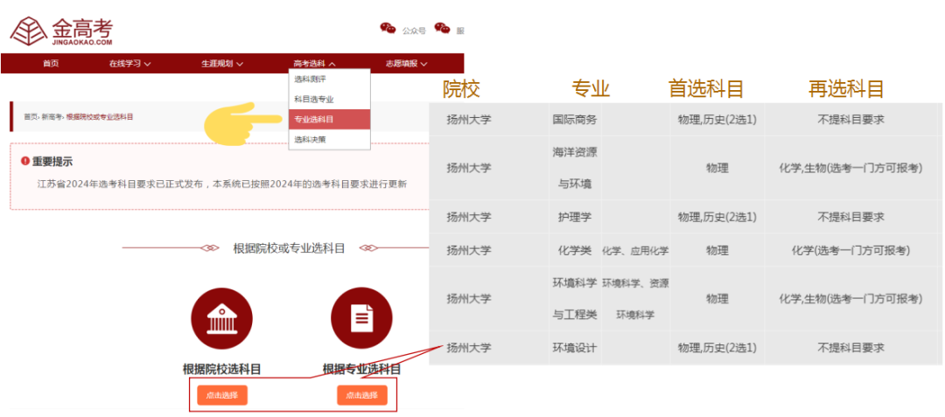Select 选科测评 from the dropdown

(329, 79)
